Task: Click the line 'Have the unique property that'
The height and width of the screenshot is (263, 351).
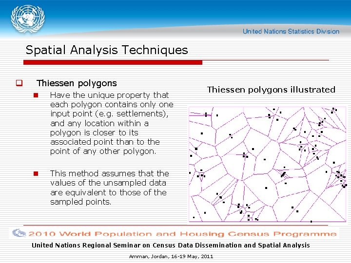Action: point(110,95)
